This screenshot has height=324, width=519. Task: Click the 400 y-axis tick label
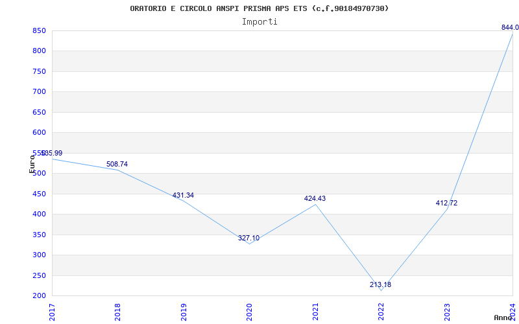point(38,214)
